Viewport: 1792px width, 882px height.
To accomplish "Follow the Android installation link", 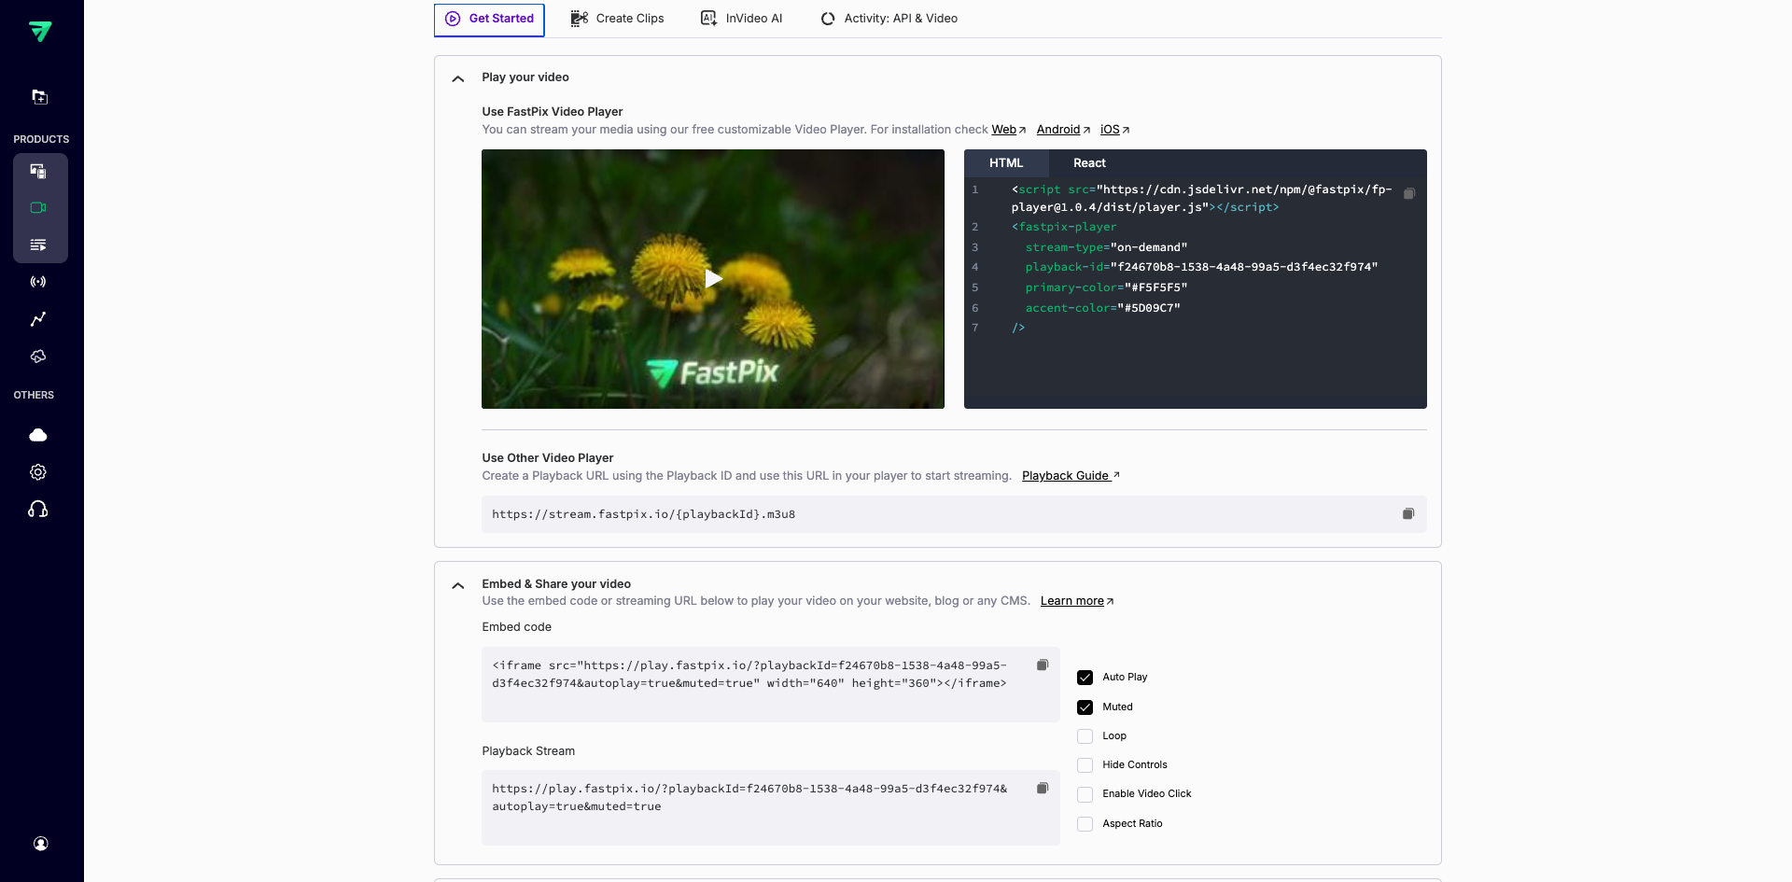I will 1057,130.
